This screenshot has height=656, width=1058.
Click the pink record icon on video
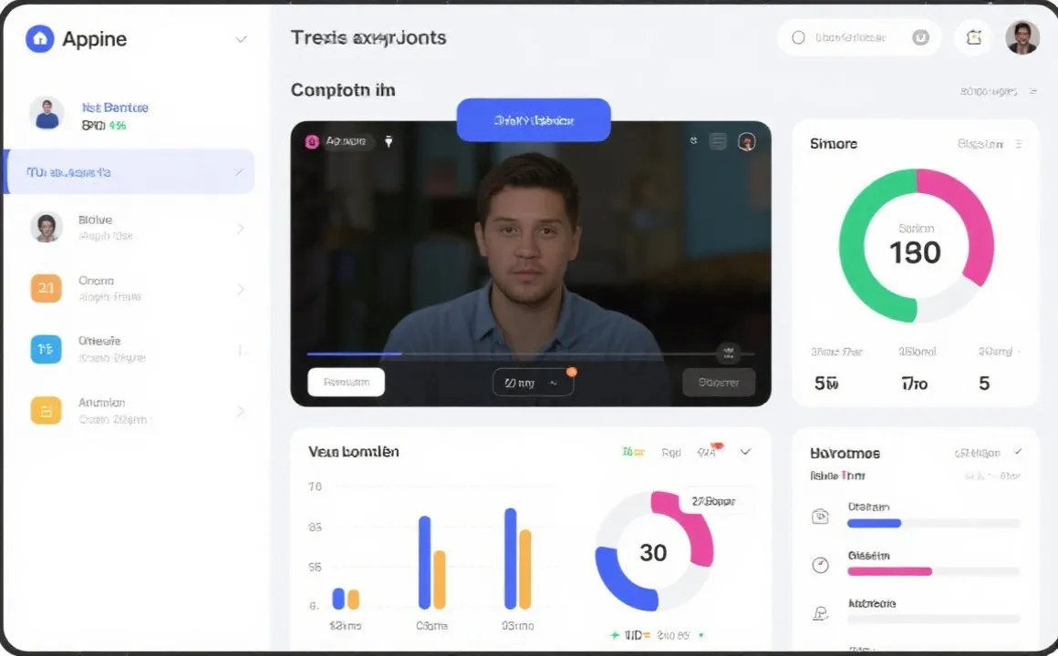tap(312, 141)
